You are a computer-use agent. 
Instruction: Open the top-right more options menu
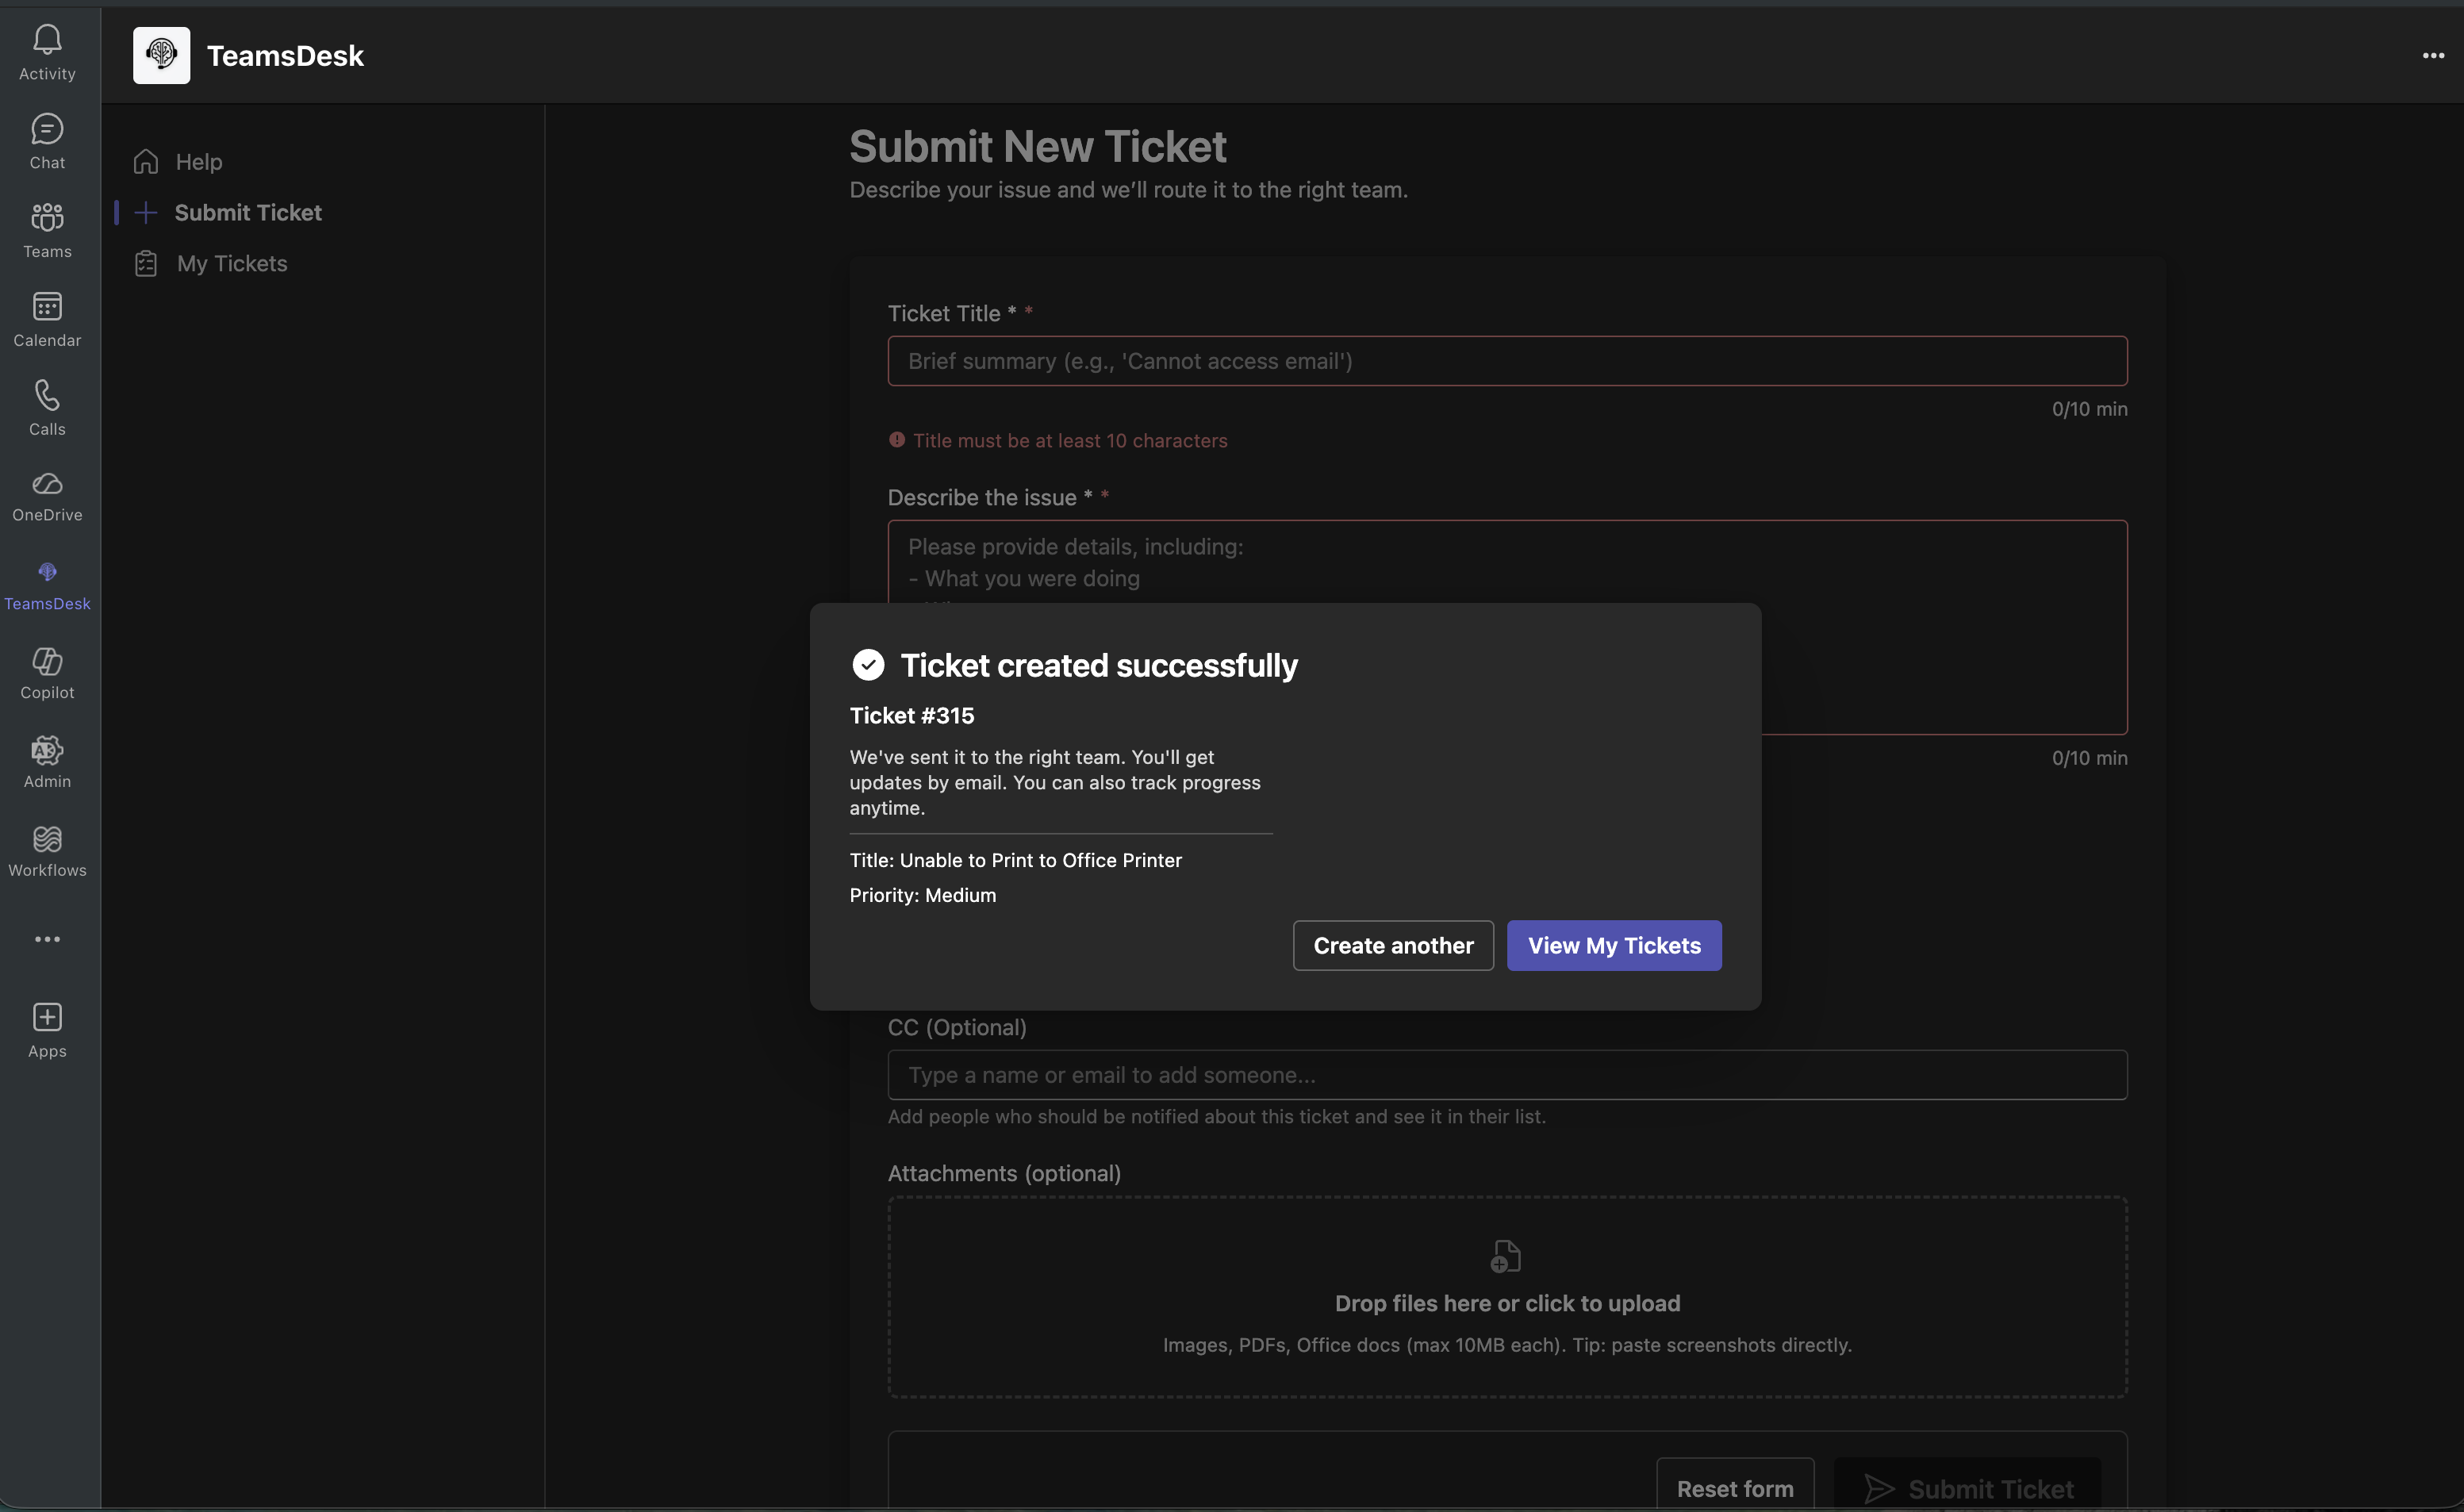pos(2433,56)
